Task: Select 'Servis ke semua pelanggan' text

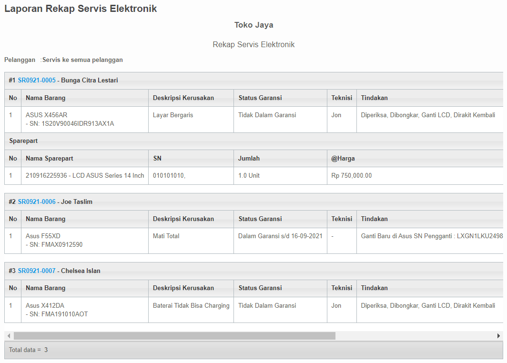Action: [x=82, y=60]
